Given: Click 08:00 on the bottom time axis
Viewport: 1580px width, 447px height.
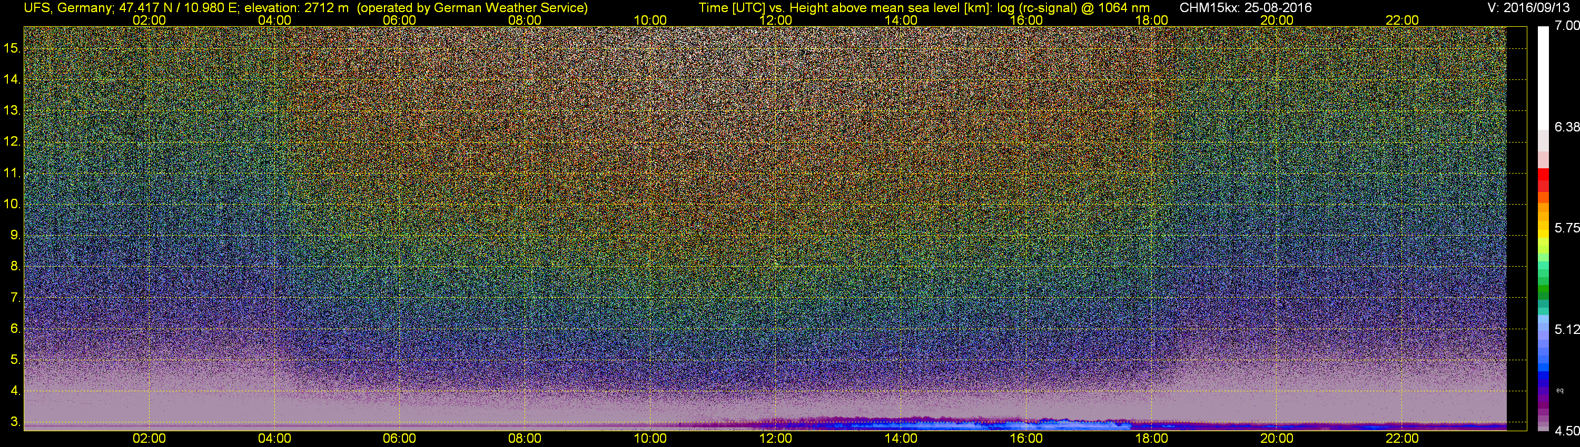Looking at the screenshot, I should coord(525,439).
